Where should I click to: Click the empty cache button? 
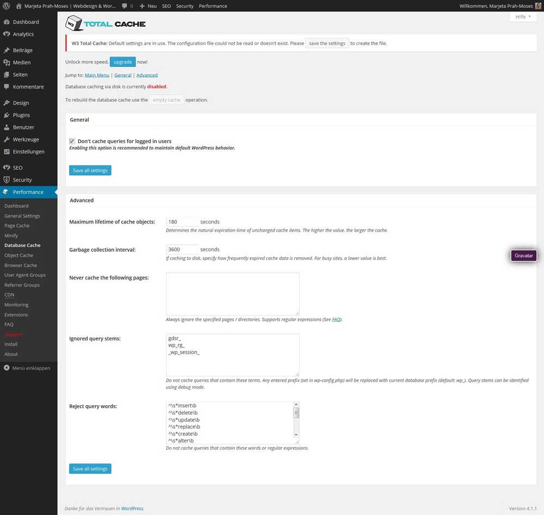pyautogui.click(x=166, y=100)
